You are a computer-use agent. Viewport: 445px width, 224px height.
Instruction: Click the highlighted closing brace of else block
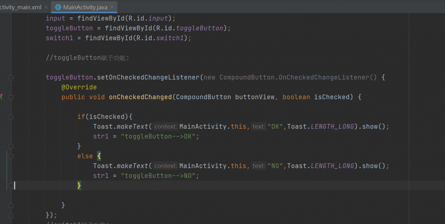pos(79,185)
